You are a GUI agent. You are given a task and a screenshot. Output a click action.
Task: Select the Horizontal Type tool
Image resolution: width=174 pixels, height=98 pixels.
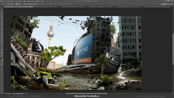(x=2, y=45)
